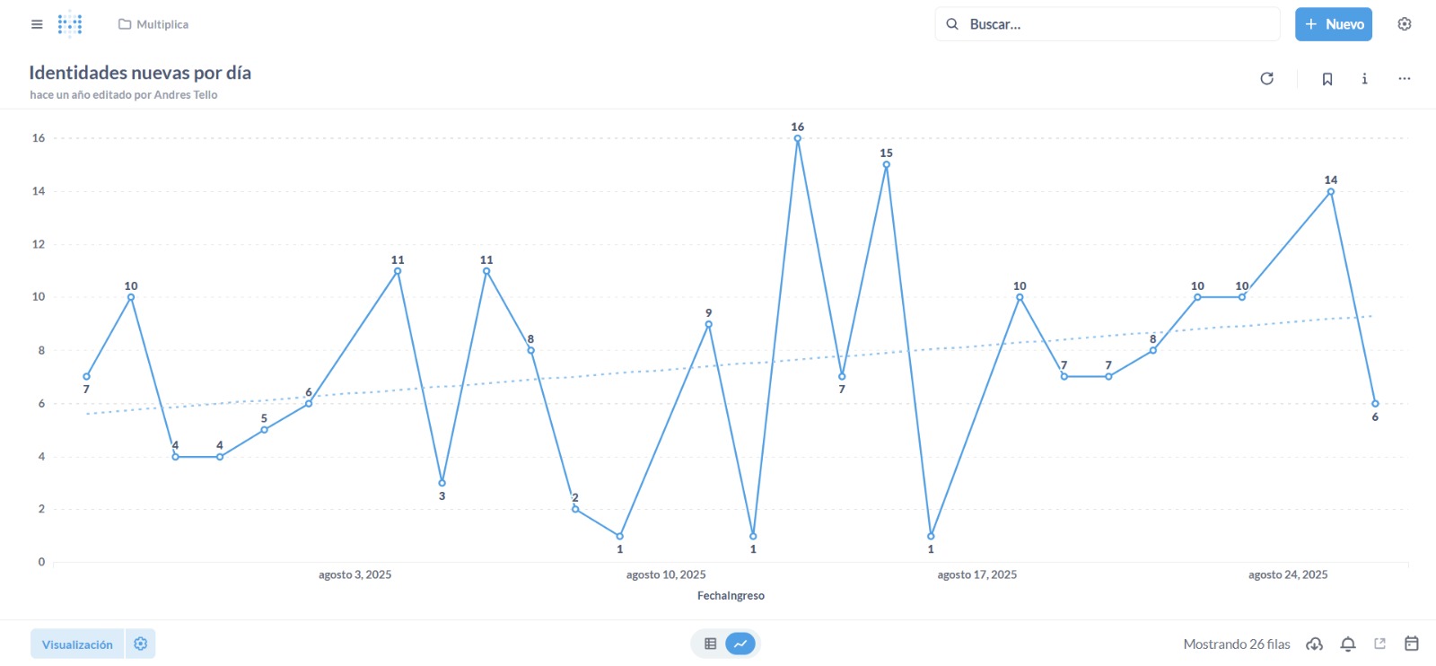Image resolution: width=1436 pixels, height=666 pixels.
Task: Bookmark this question
Action: click(x=1327, y=79)
